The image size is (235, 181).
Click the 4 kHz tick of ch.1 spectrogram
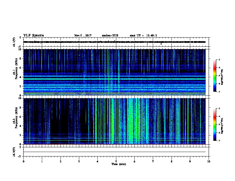pos(21,77)
